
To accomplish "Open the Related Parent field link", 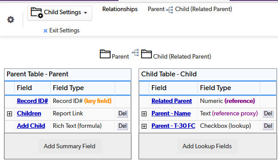I will click(171, 101).
